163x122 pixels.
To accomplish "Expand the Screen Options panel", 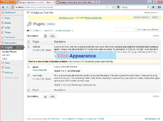I will point(142,17).
